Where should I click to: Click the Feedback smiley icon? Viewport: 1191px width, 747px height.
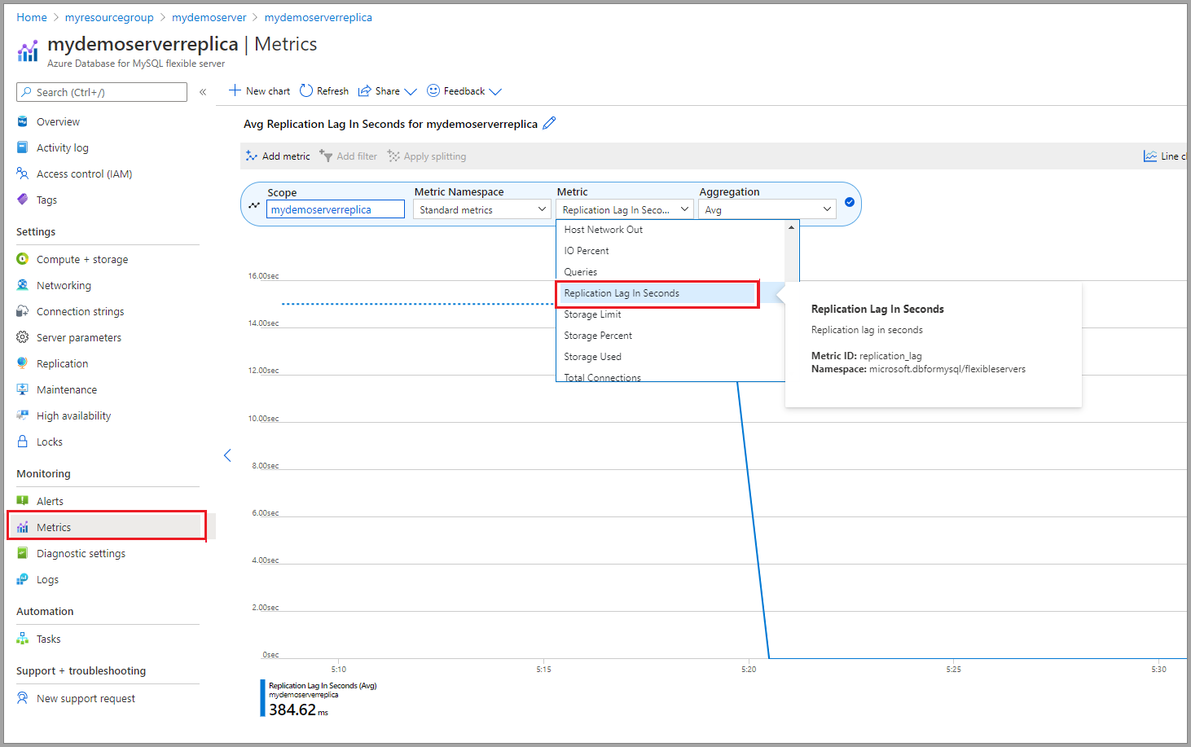pos(433,90)
